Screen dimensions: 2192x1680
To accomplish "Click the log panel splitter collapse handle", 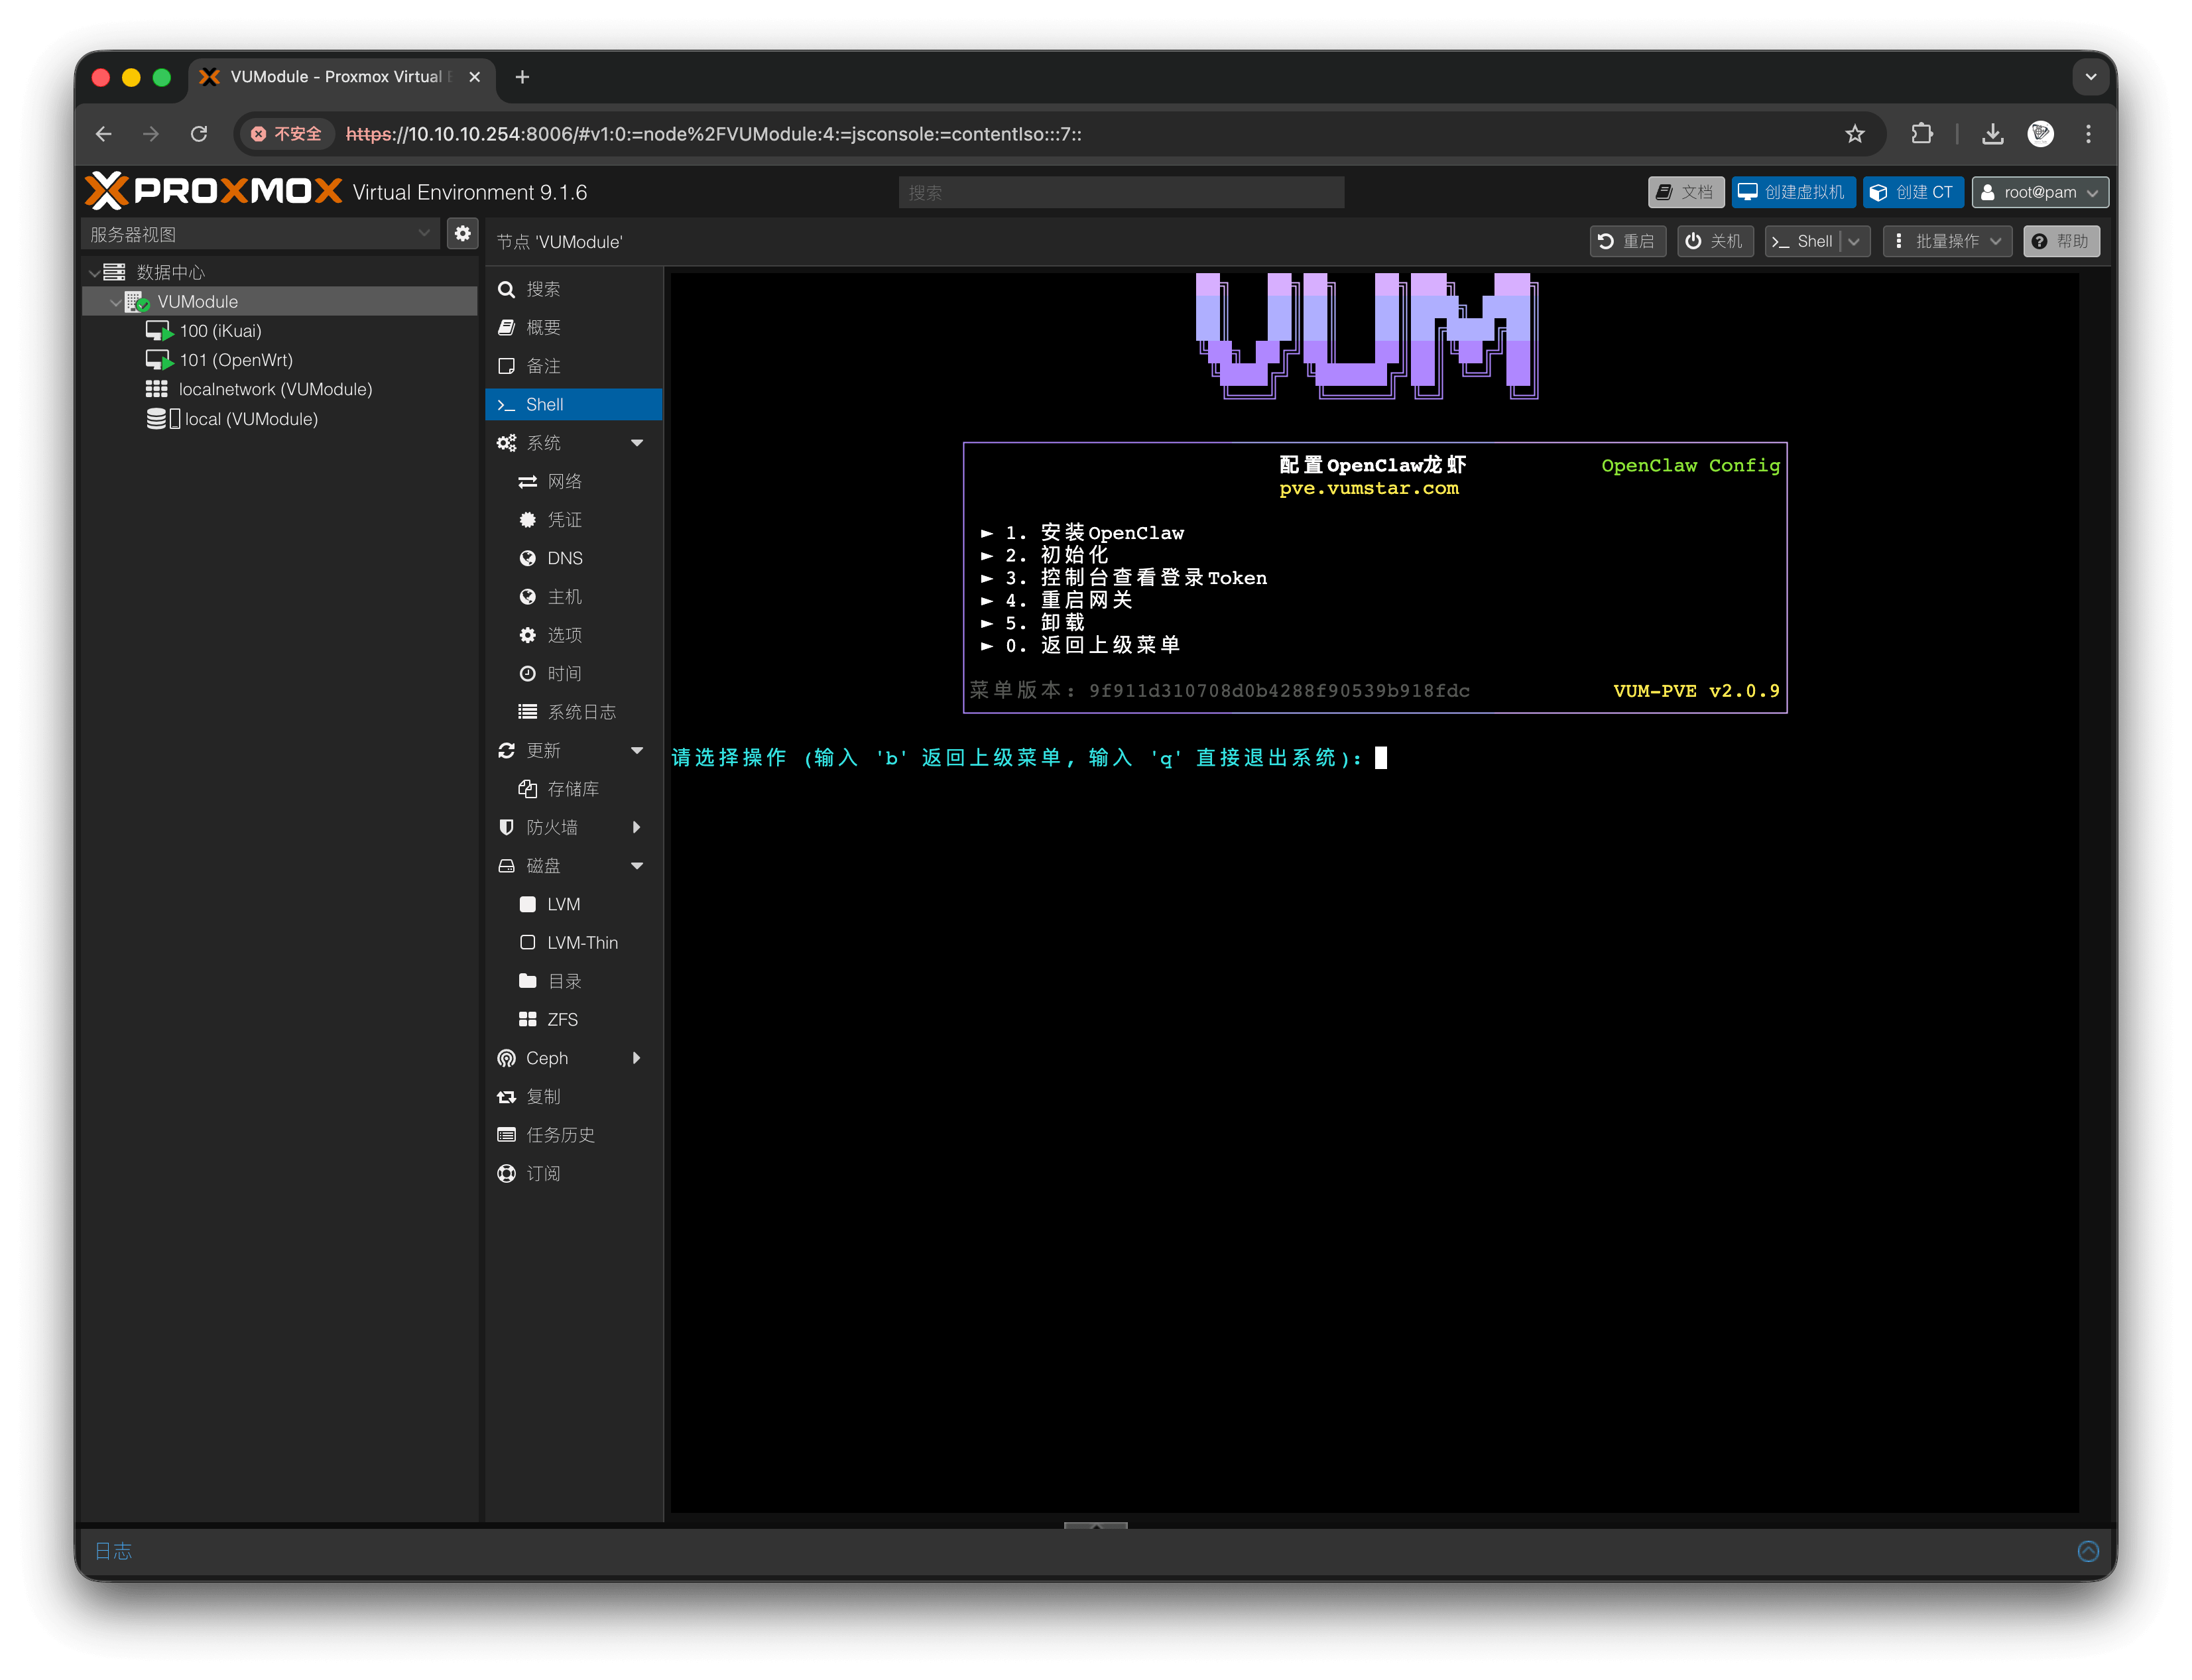I will pyautogui.click(x=1095, y=1526).
